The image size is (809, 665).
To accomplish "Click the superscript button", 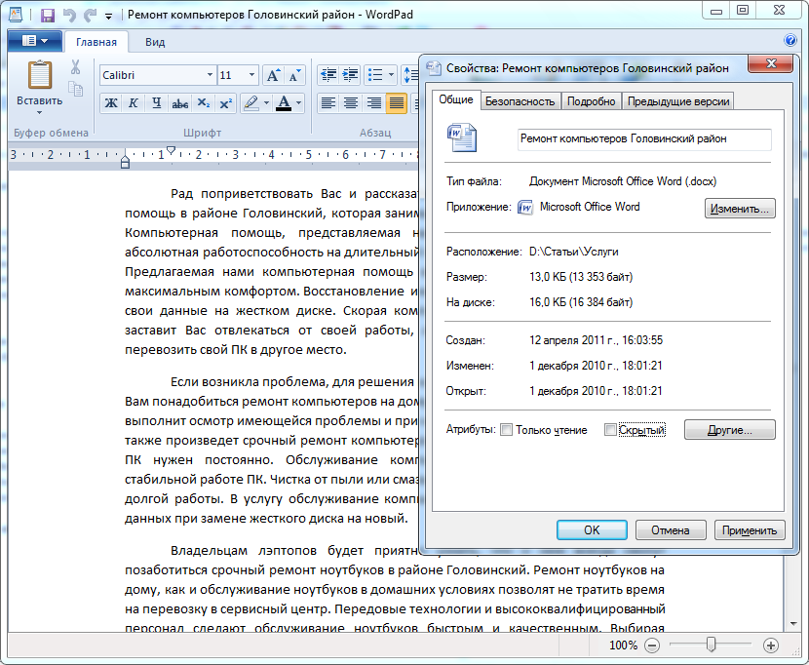I will pyautogui.click(x=225, y=103).
